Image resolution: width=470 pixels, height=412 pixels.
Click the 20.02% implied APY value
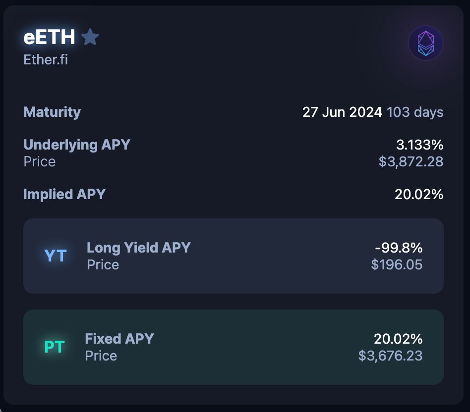click(x=419, y=194)
